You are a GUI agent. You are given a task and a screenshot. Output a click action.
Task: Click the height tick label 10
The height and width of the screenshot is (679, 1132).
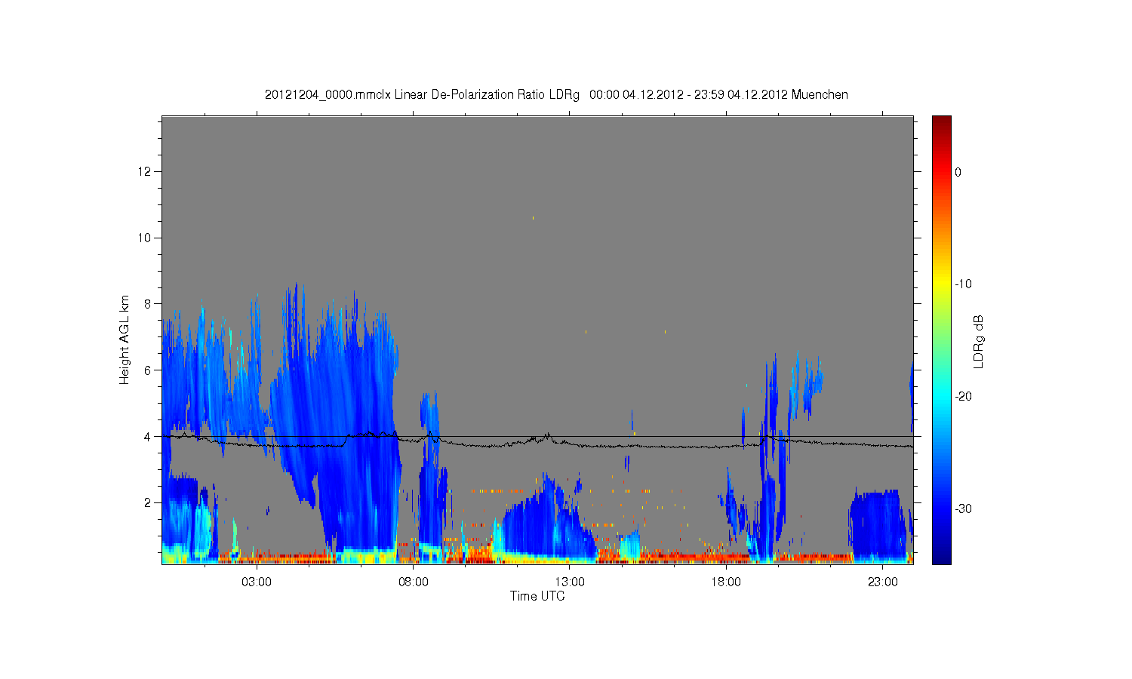pyautogui.click(x=146, y=238)
